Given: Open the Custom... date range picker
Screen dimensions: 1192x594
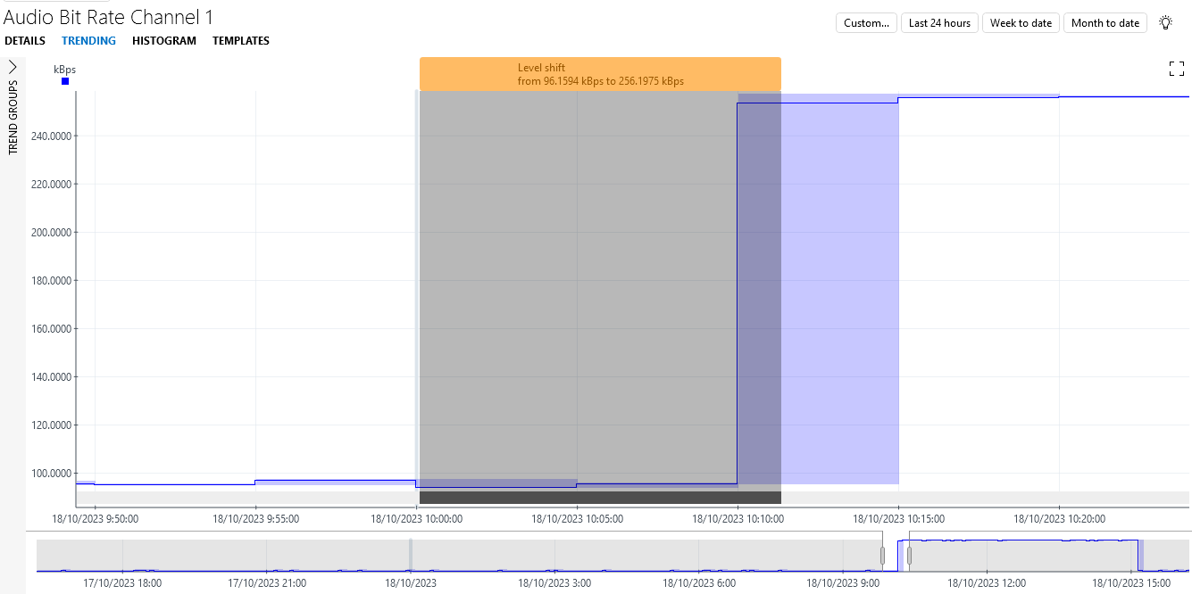Looking at the screenshot, I should click(x=865, y=22).
